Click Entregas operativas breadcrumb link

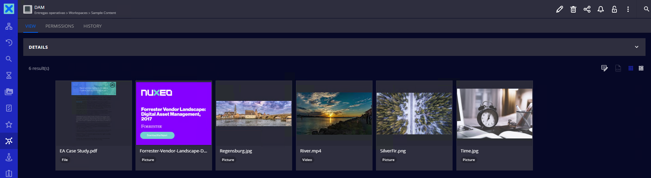50,13
